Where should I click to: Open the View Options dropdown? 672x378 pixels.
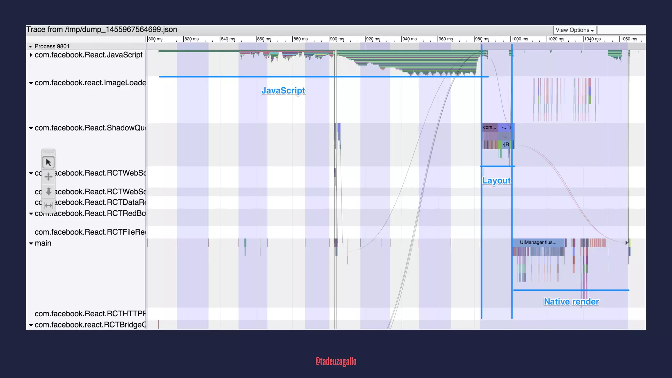[x=575, y=30]
